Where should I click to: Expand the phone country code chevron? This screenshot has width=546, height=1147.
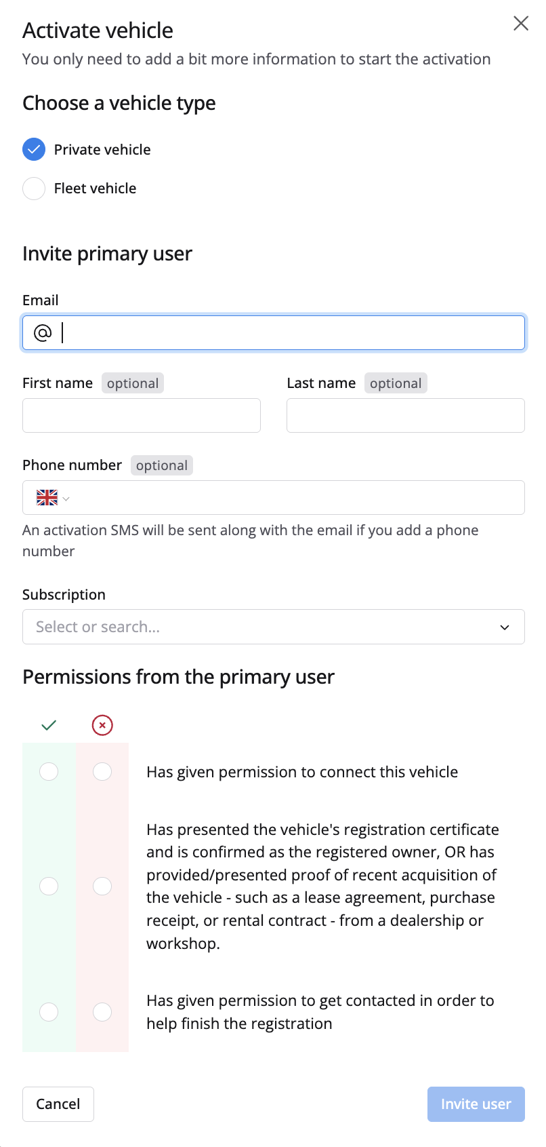pyautogui.click(x=66, y=499)
